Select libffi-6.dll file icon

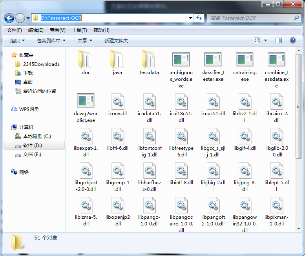point(117,136)
